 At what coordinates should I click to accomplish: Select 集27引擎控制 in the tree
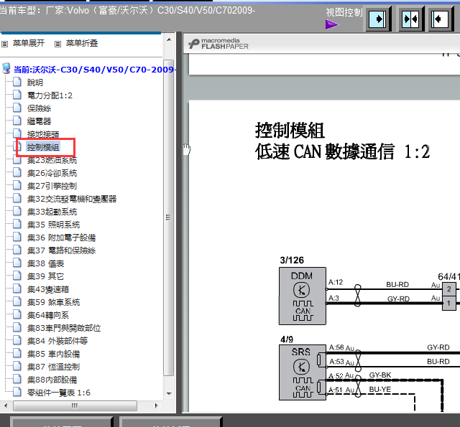click(52, 186)
